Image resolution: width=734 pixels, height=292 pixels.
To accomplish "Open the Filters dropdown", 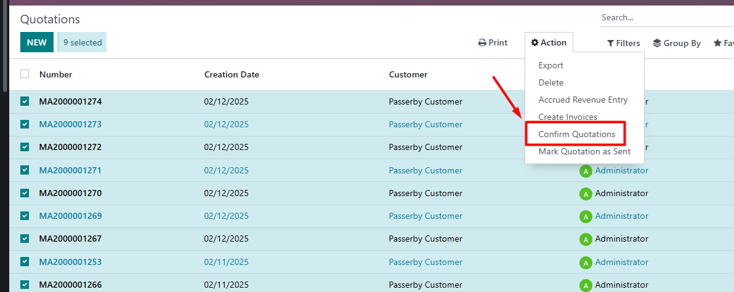I will [623, 43].
